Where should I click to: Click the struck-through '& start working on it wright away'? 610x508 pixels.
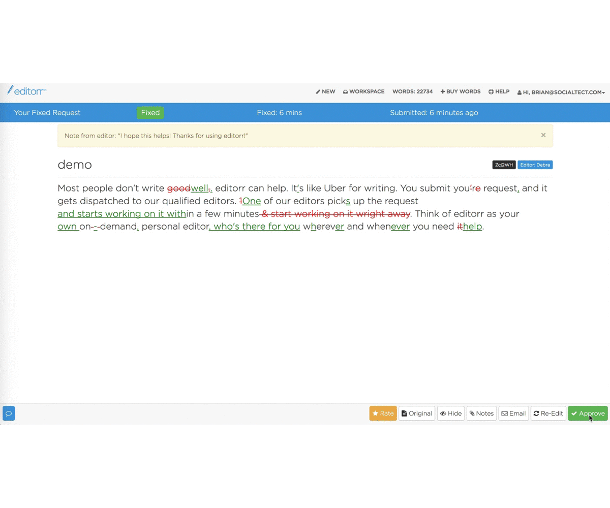(x=336, y=214)
